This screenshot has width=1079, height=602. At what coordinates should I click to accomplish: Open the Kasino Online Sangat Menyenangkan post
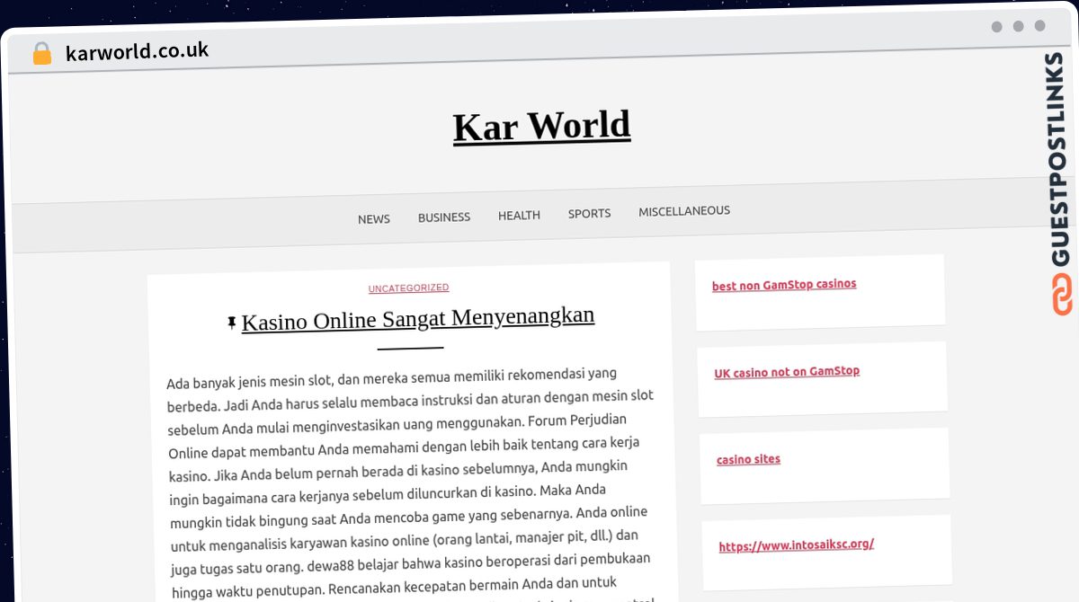[417, 318]
